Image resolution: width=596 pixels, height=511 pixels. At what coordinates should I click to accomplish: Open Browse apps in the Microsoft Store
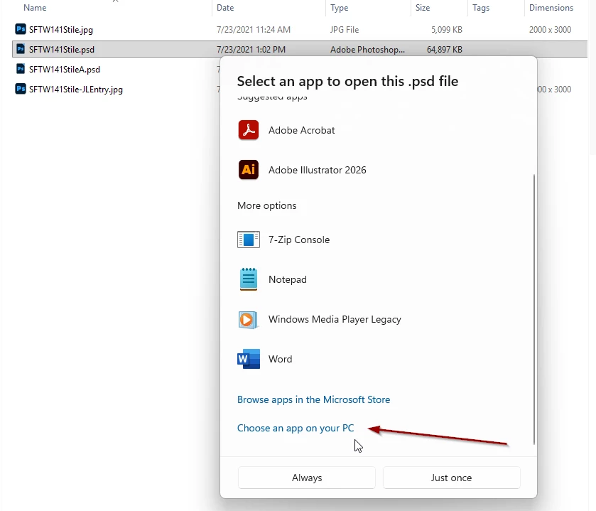(x=313, y=399)
